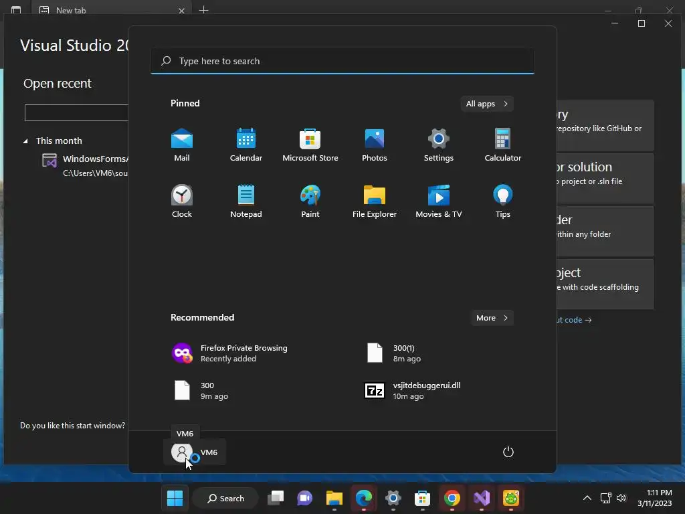This screenshot has width=685, height=514.
Task: Click the open project or solution card
Action: pyautogui.click(x=605, y=178)
